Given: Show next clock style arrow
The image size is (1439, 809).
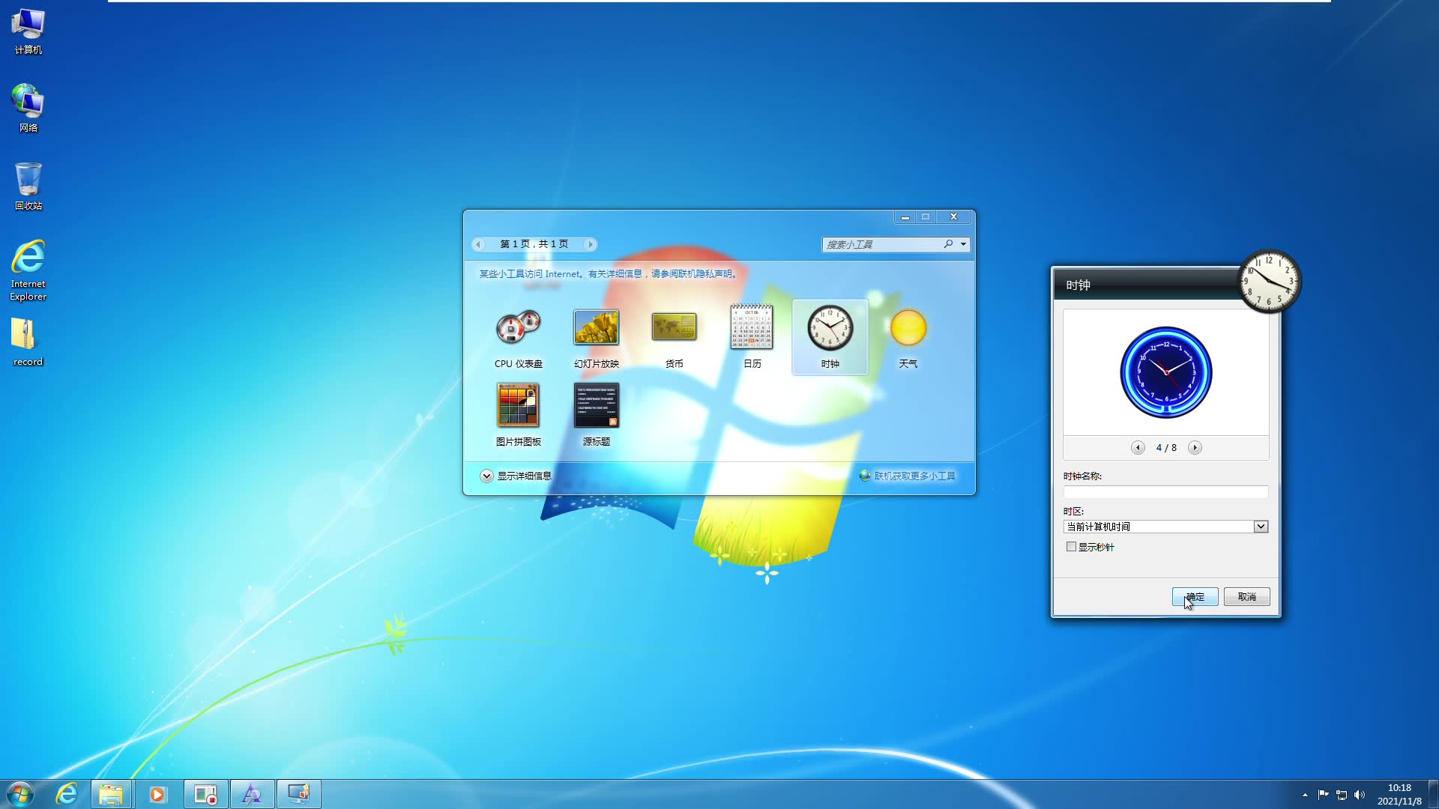Looking at the screenshot, I should pos(1195,447).
